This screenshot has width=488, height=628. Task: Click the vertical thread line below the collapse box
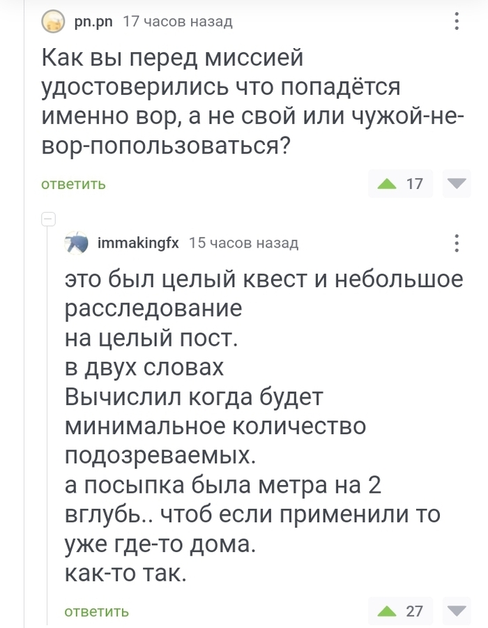pyautogui.click(x=48, y=418)
